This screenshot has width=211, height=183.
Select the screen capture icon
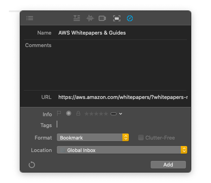point(117,18)
